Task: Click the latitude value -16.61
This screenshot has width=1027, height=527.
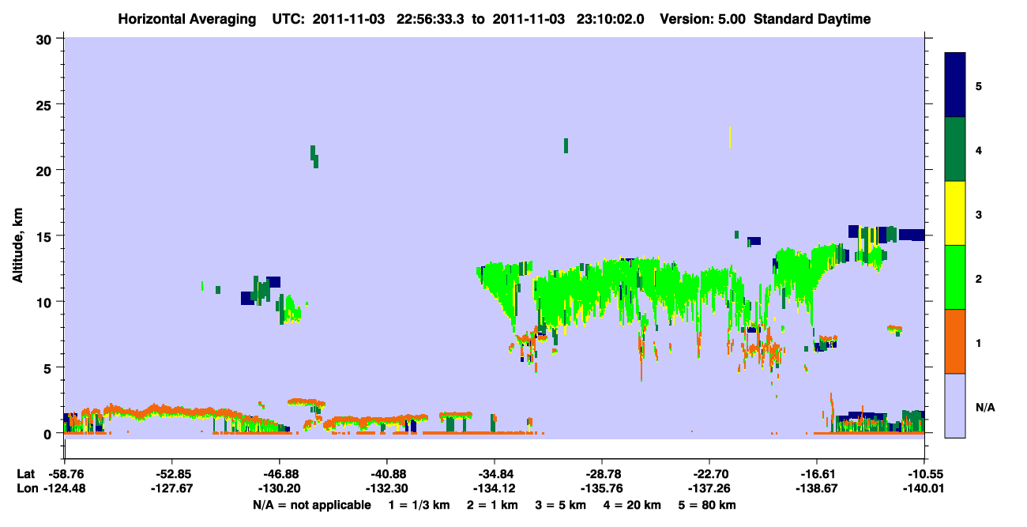Action: [x=816, y=474]
